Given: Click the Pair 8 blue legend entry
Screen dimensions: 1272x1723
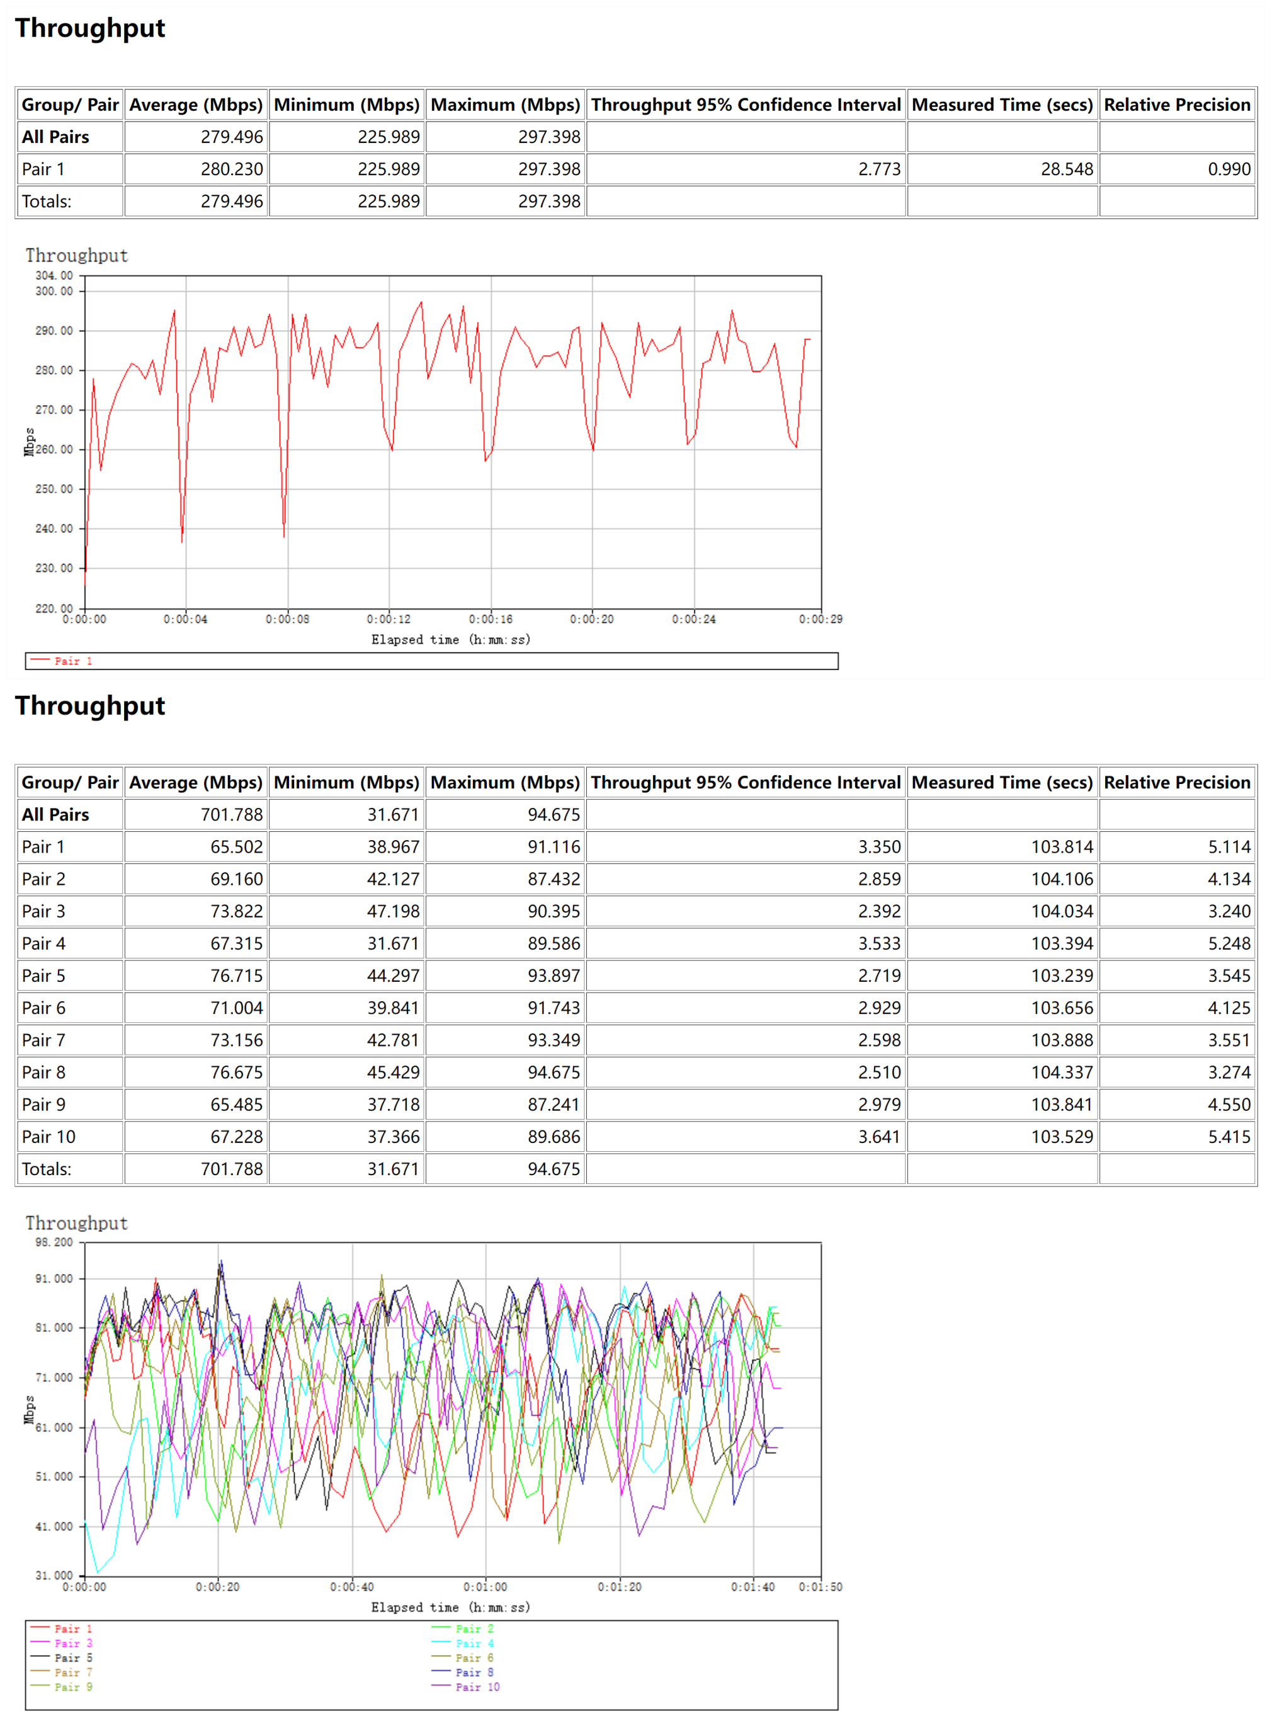Looking at the screenshot, I should click(474, 1672).
